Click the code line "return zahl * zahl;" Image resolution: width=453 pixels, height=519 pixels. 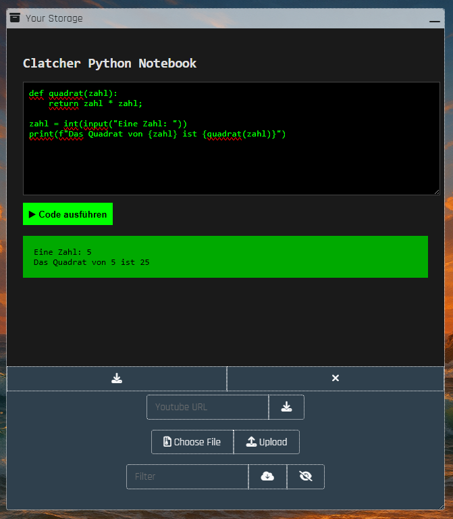(96, 104)
